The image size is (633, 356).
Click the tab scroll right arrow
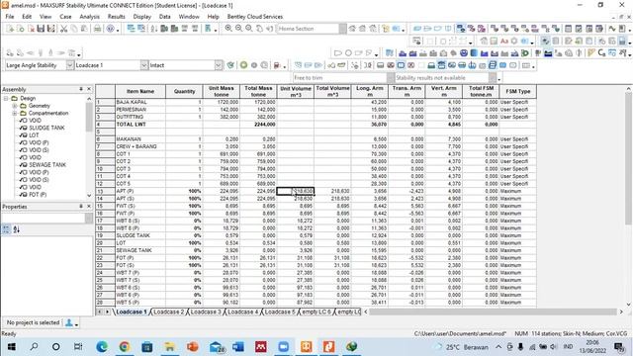click(108, 311)
